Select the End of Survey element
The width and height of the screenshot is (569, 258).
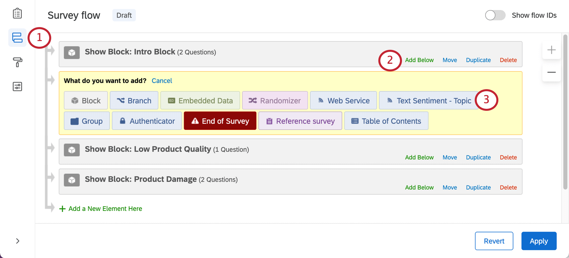220,121
